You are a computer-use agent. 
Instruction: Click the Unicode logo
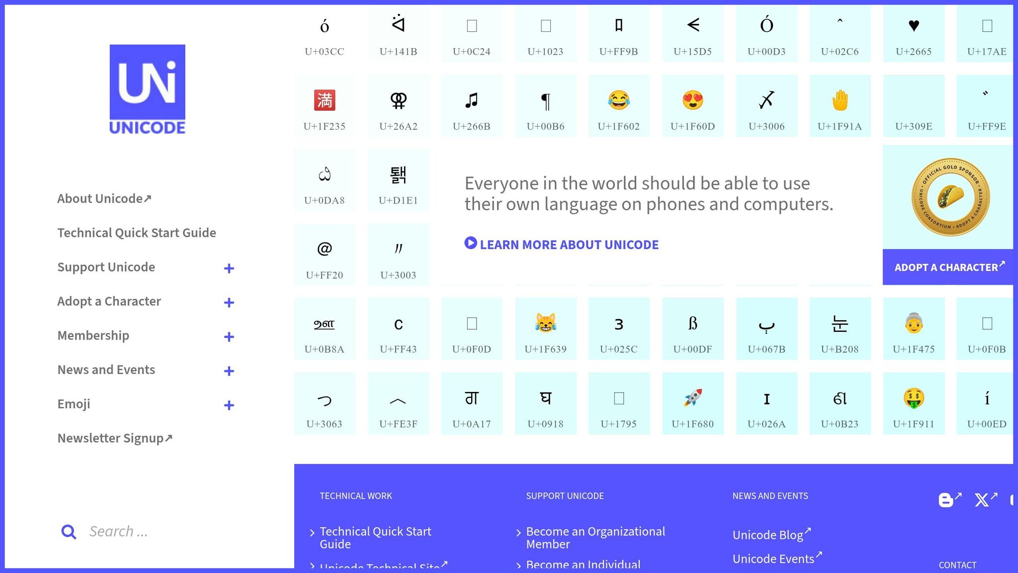tap(147, 89)
